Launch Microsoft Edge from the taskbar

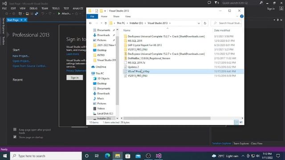[107, 156]
